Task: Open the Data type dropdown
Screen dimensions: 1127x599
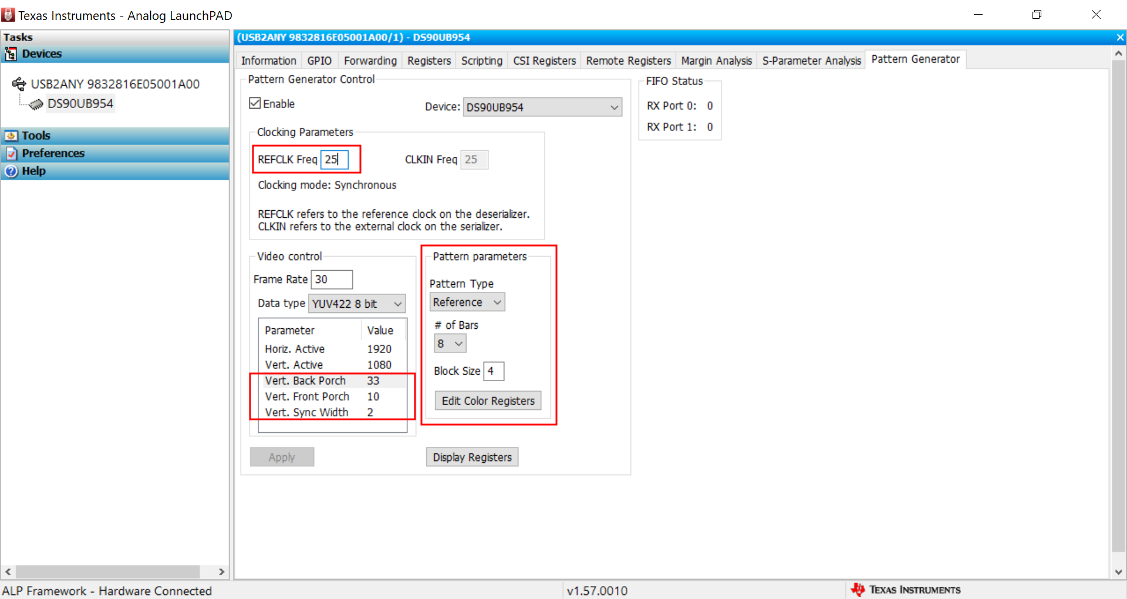Action: click(x=357, y=304)
